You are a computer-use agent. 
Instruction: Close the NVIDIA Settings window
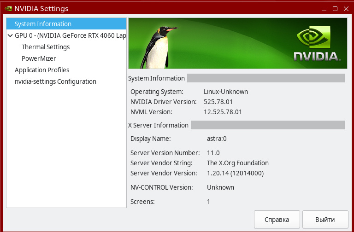[346, 9]
